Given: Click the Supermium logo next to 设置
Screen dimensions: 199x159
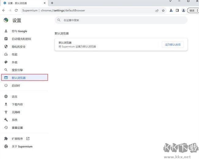Looking at the screenshot, I should (x=6, y=20).
